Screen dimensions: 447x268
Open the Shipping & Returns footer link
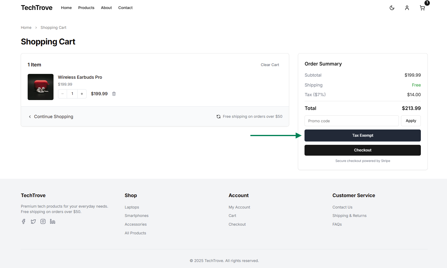[x=349, y=216]
